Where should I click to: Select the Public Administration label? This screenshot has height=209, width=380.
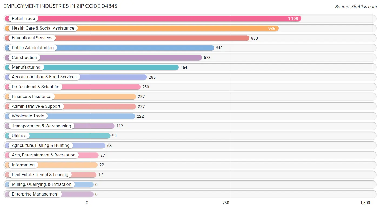pos(33,48)
